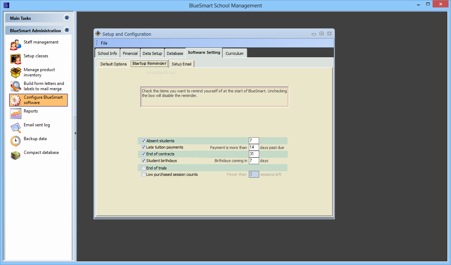Click Compact database link text

tap(41, 152)
